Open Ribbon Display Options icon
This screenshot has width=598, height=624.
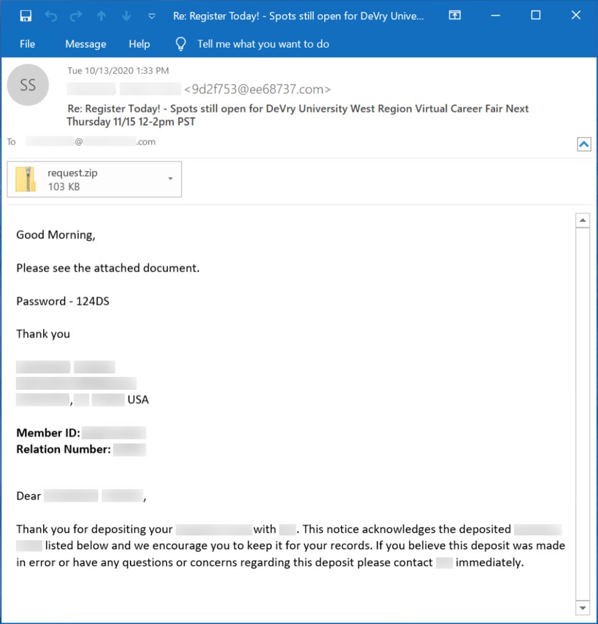[454, 16]
